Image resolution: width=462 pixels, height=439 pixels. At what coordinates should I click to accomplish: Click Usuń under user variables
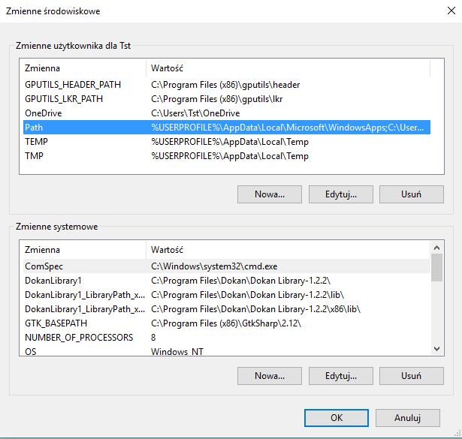[x=412, y=194]
